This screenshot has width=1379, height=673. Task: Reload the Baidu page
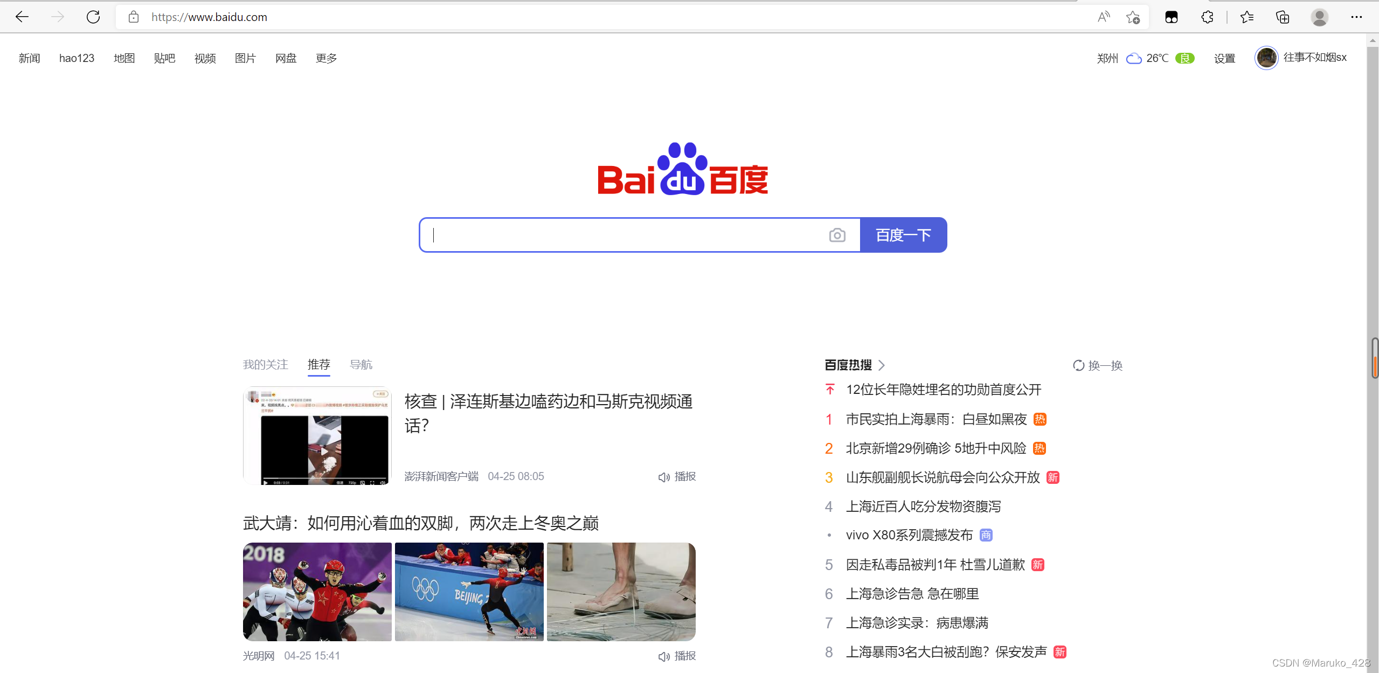(x=93, y=17)
